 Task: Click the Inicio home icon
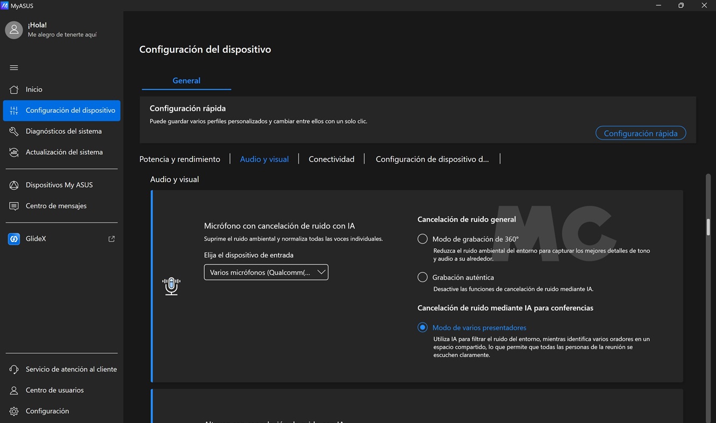14,90
